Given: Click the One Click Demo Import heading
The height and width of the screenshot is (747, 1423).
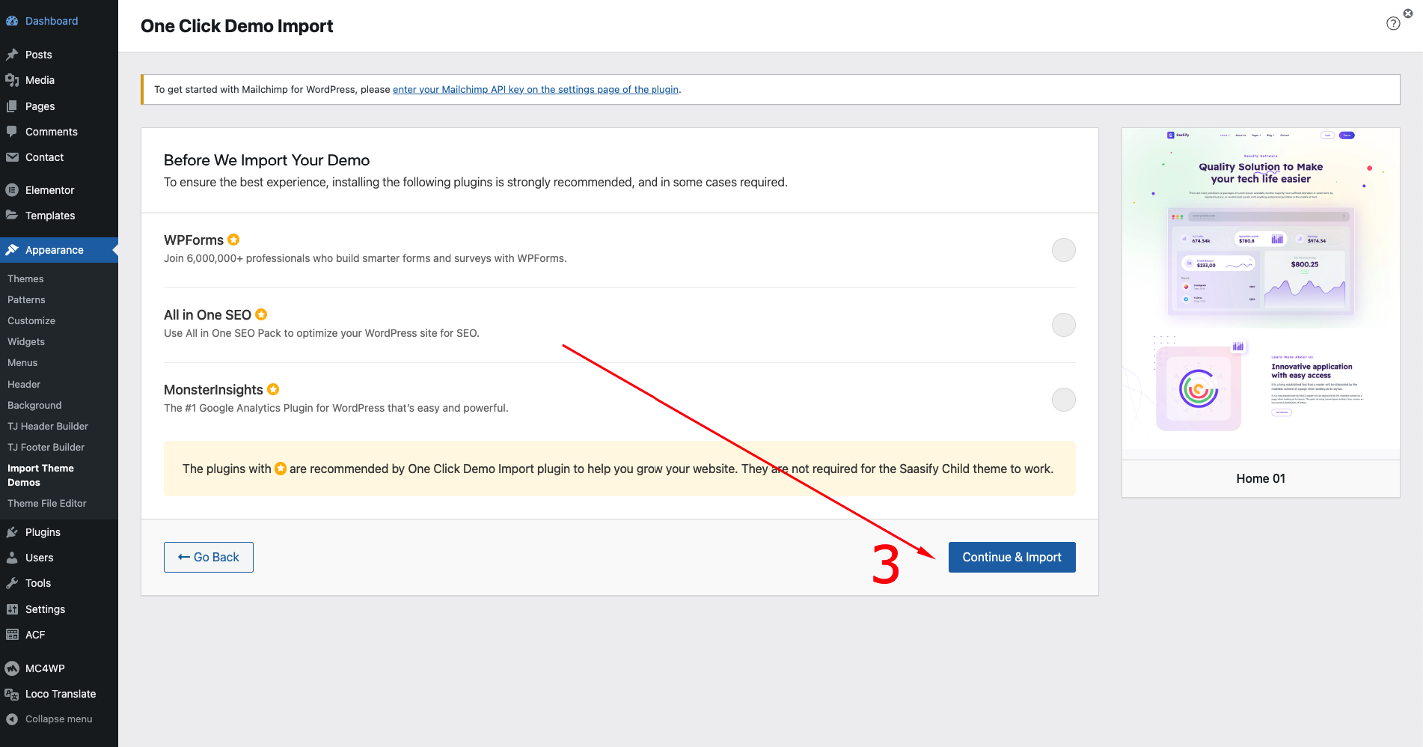Looking at the screenshot, I should click(236, 26).
